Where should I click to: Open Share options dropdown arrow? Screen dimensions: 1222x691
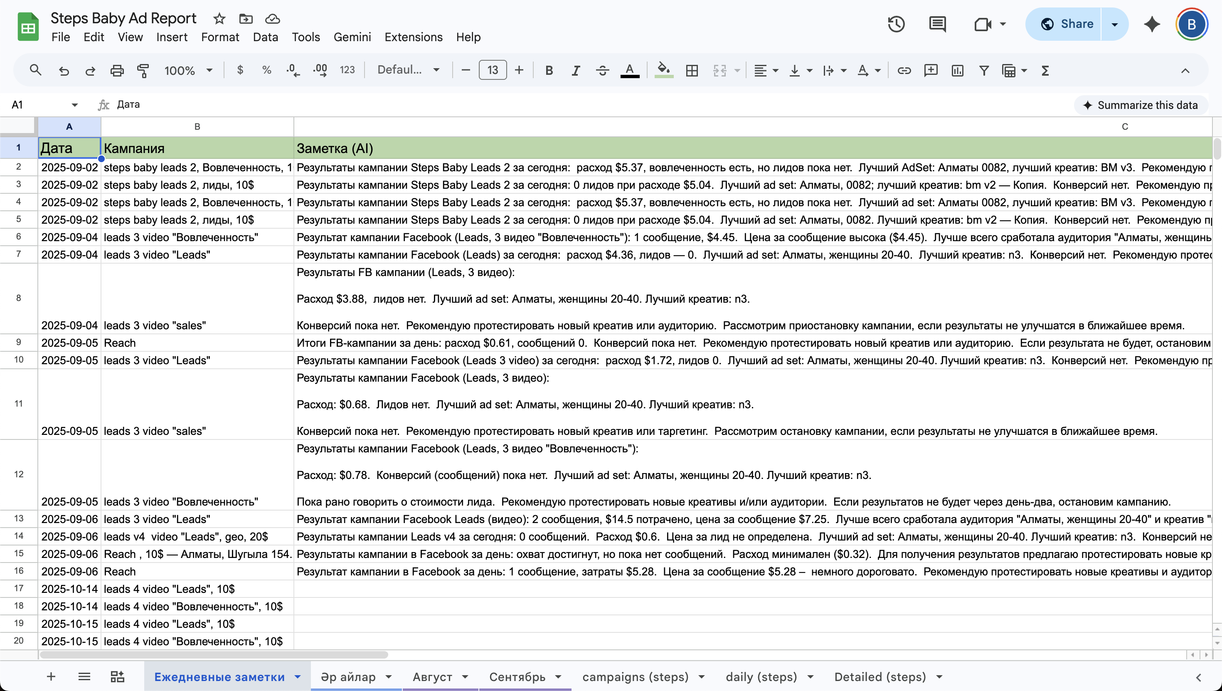pos(1115,24)
